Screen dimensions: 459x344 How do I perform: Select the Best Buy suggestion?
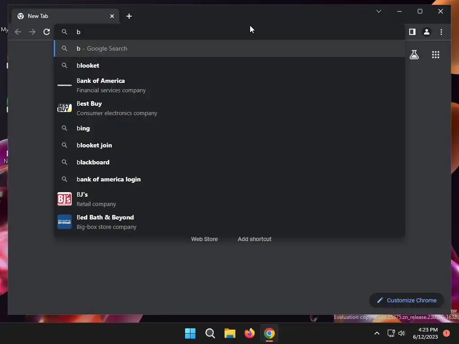click(x=230, y=108)
